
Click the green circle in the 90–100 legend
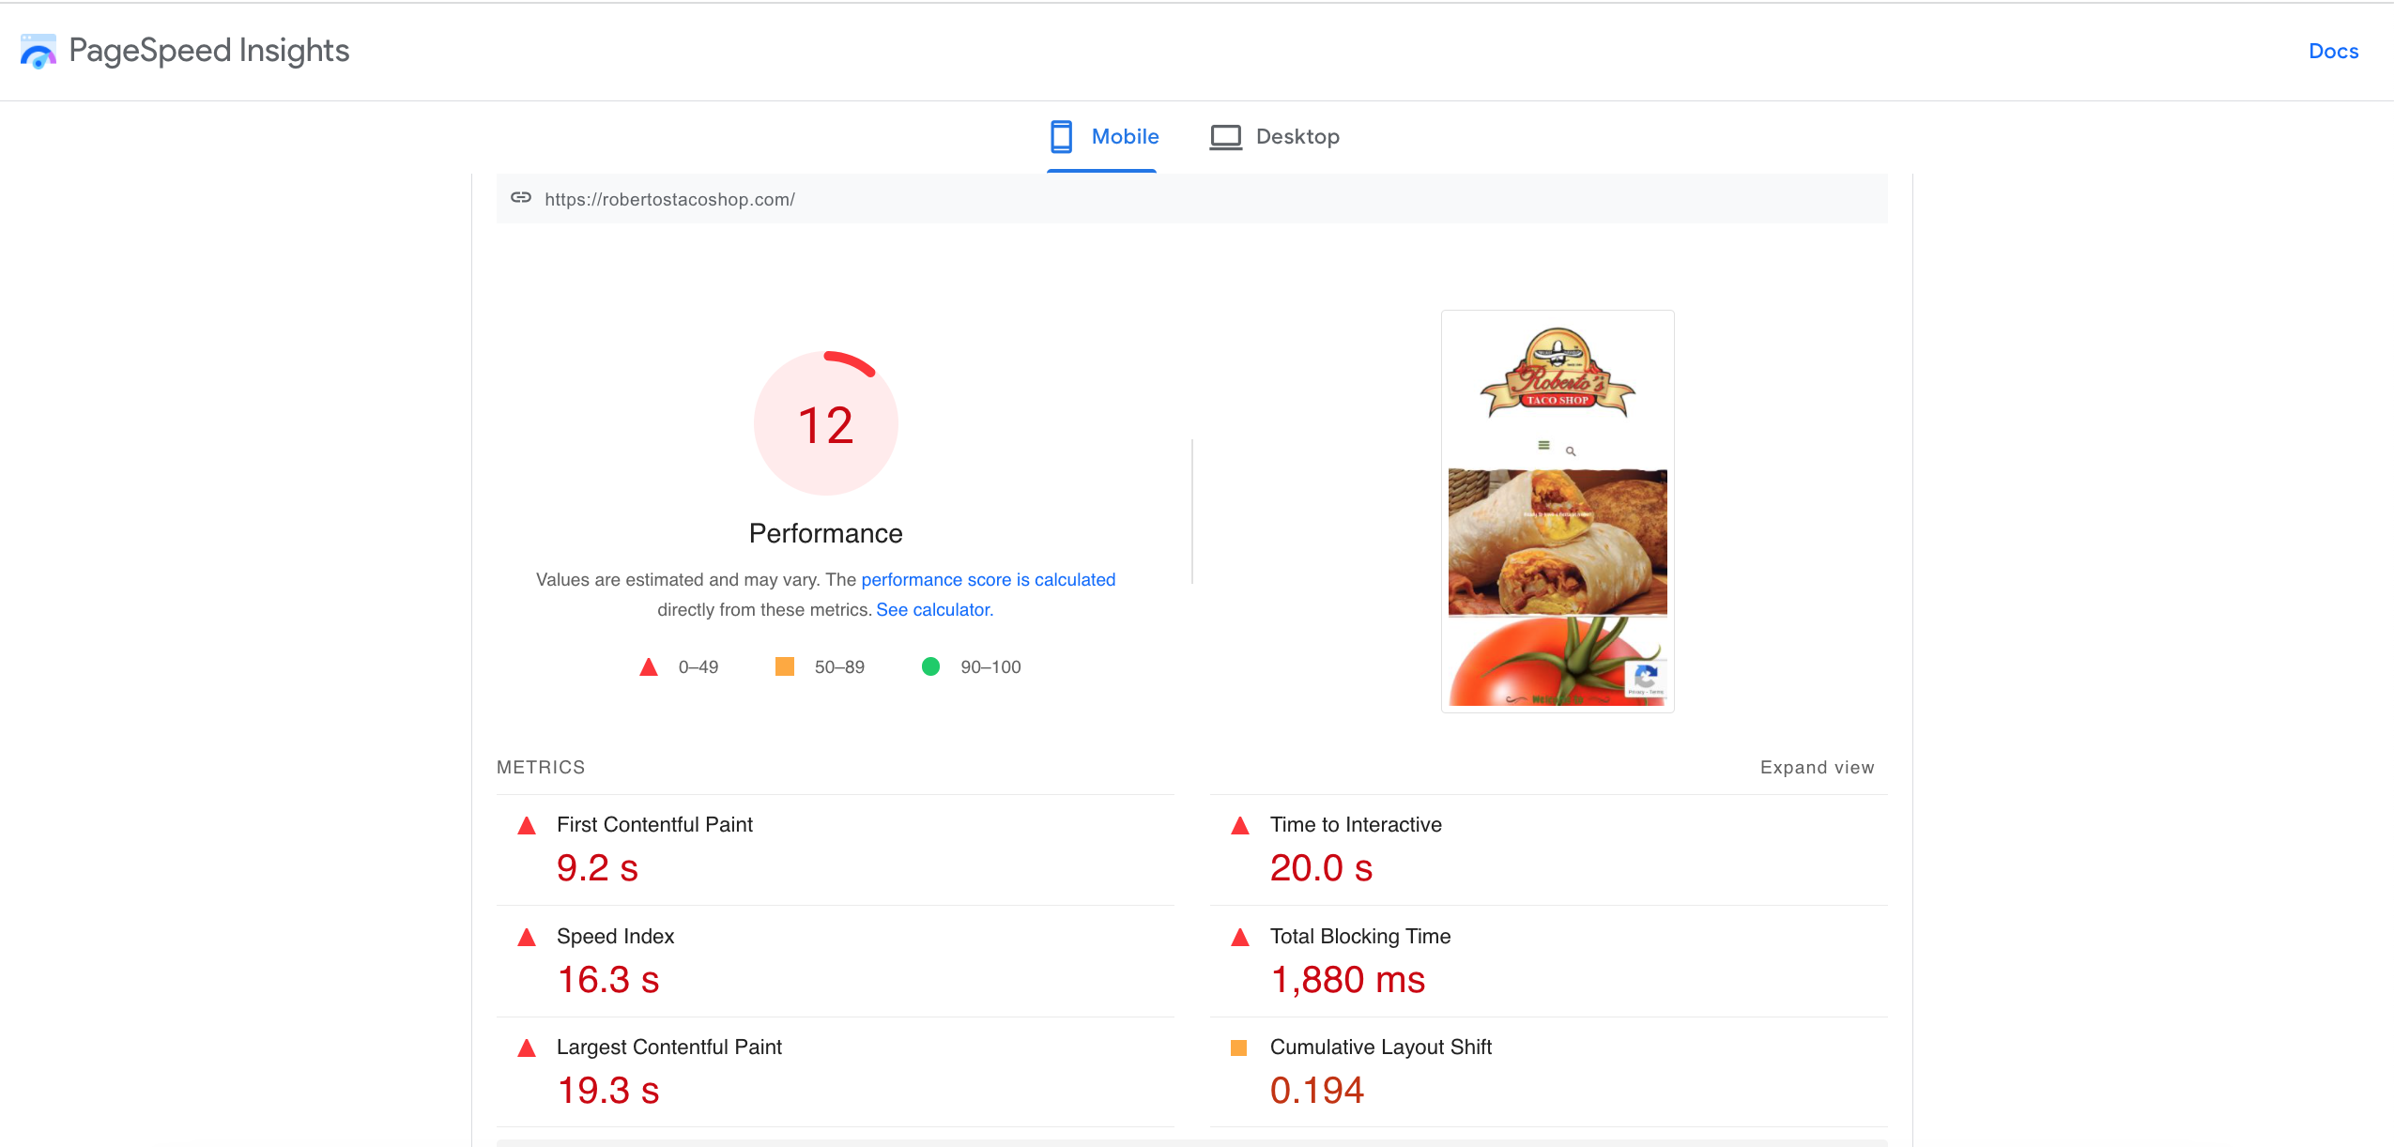click(930, 666)
